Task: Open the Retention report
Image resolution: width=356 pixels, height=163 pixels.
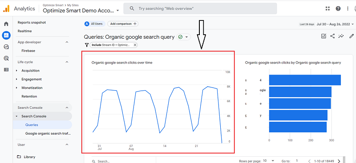Action: 29,96
